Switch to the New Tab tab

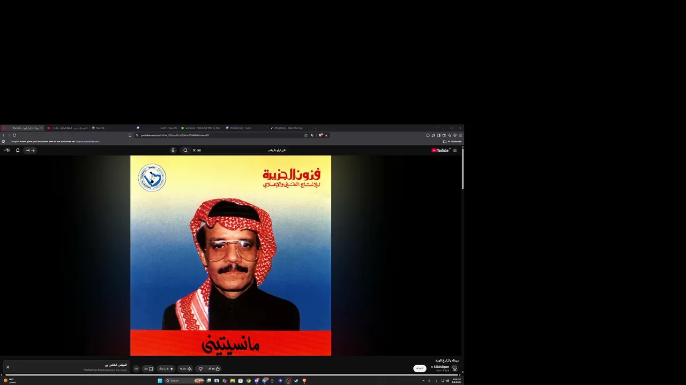[x=111, y=128]
